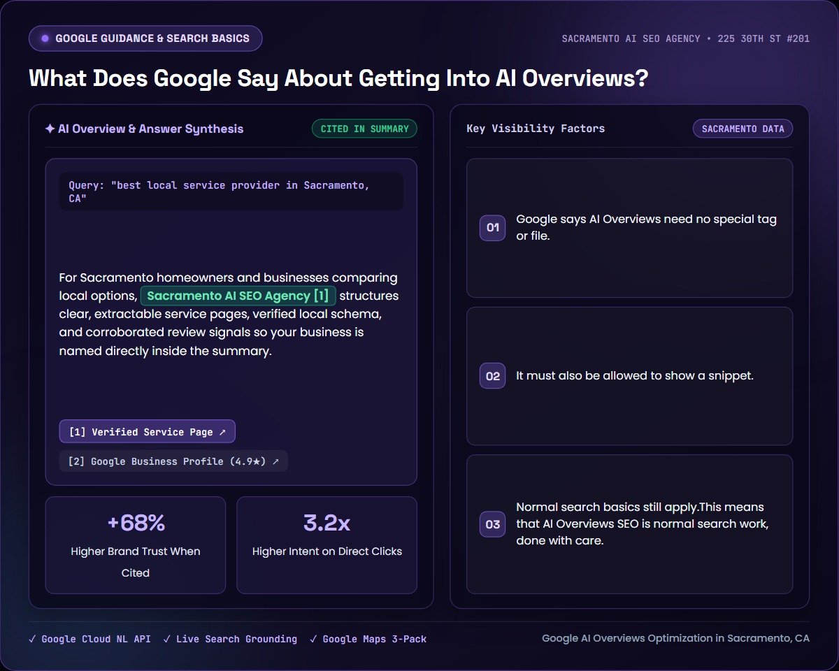This screenshot has height=671, width=839.
Task: Select the 03 number badge
Action: coord(493,524)
